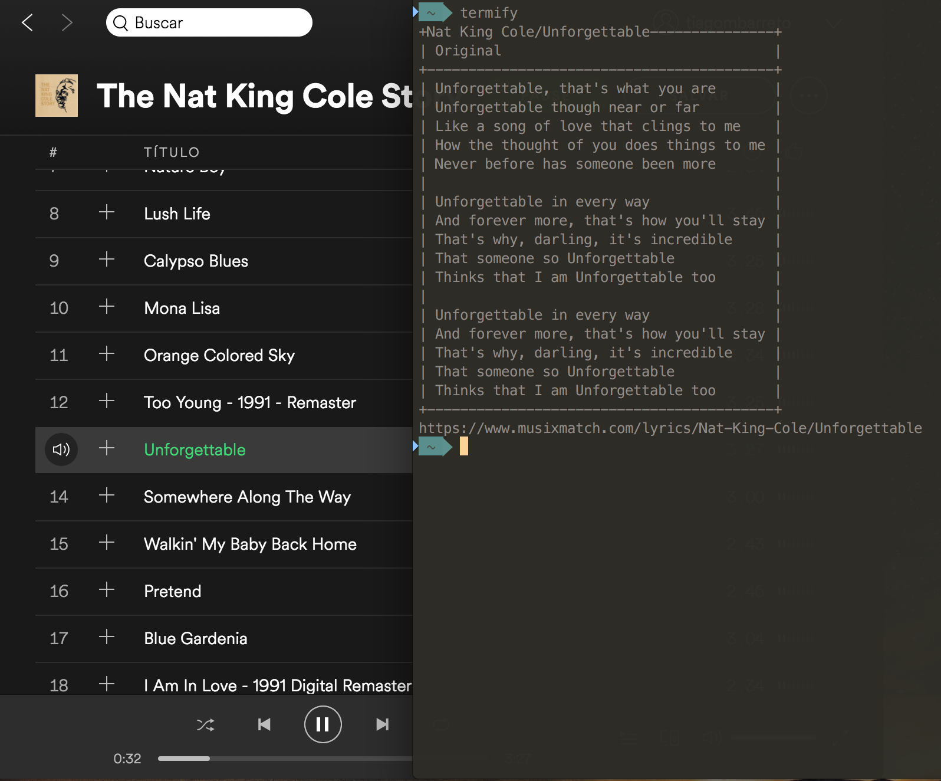Screen dimensions: 941x781
Task: Go forward with the right arrow
Action: [x=67, y=22]
